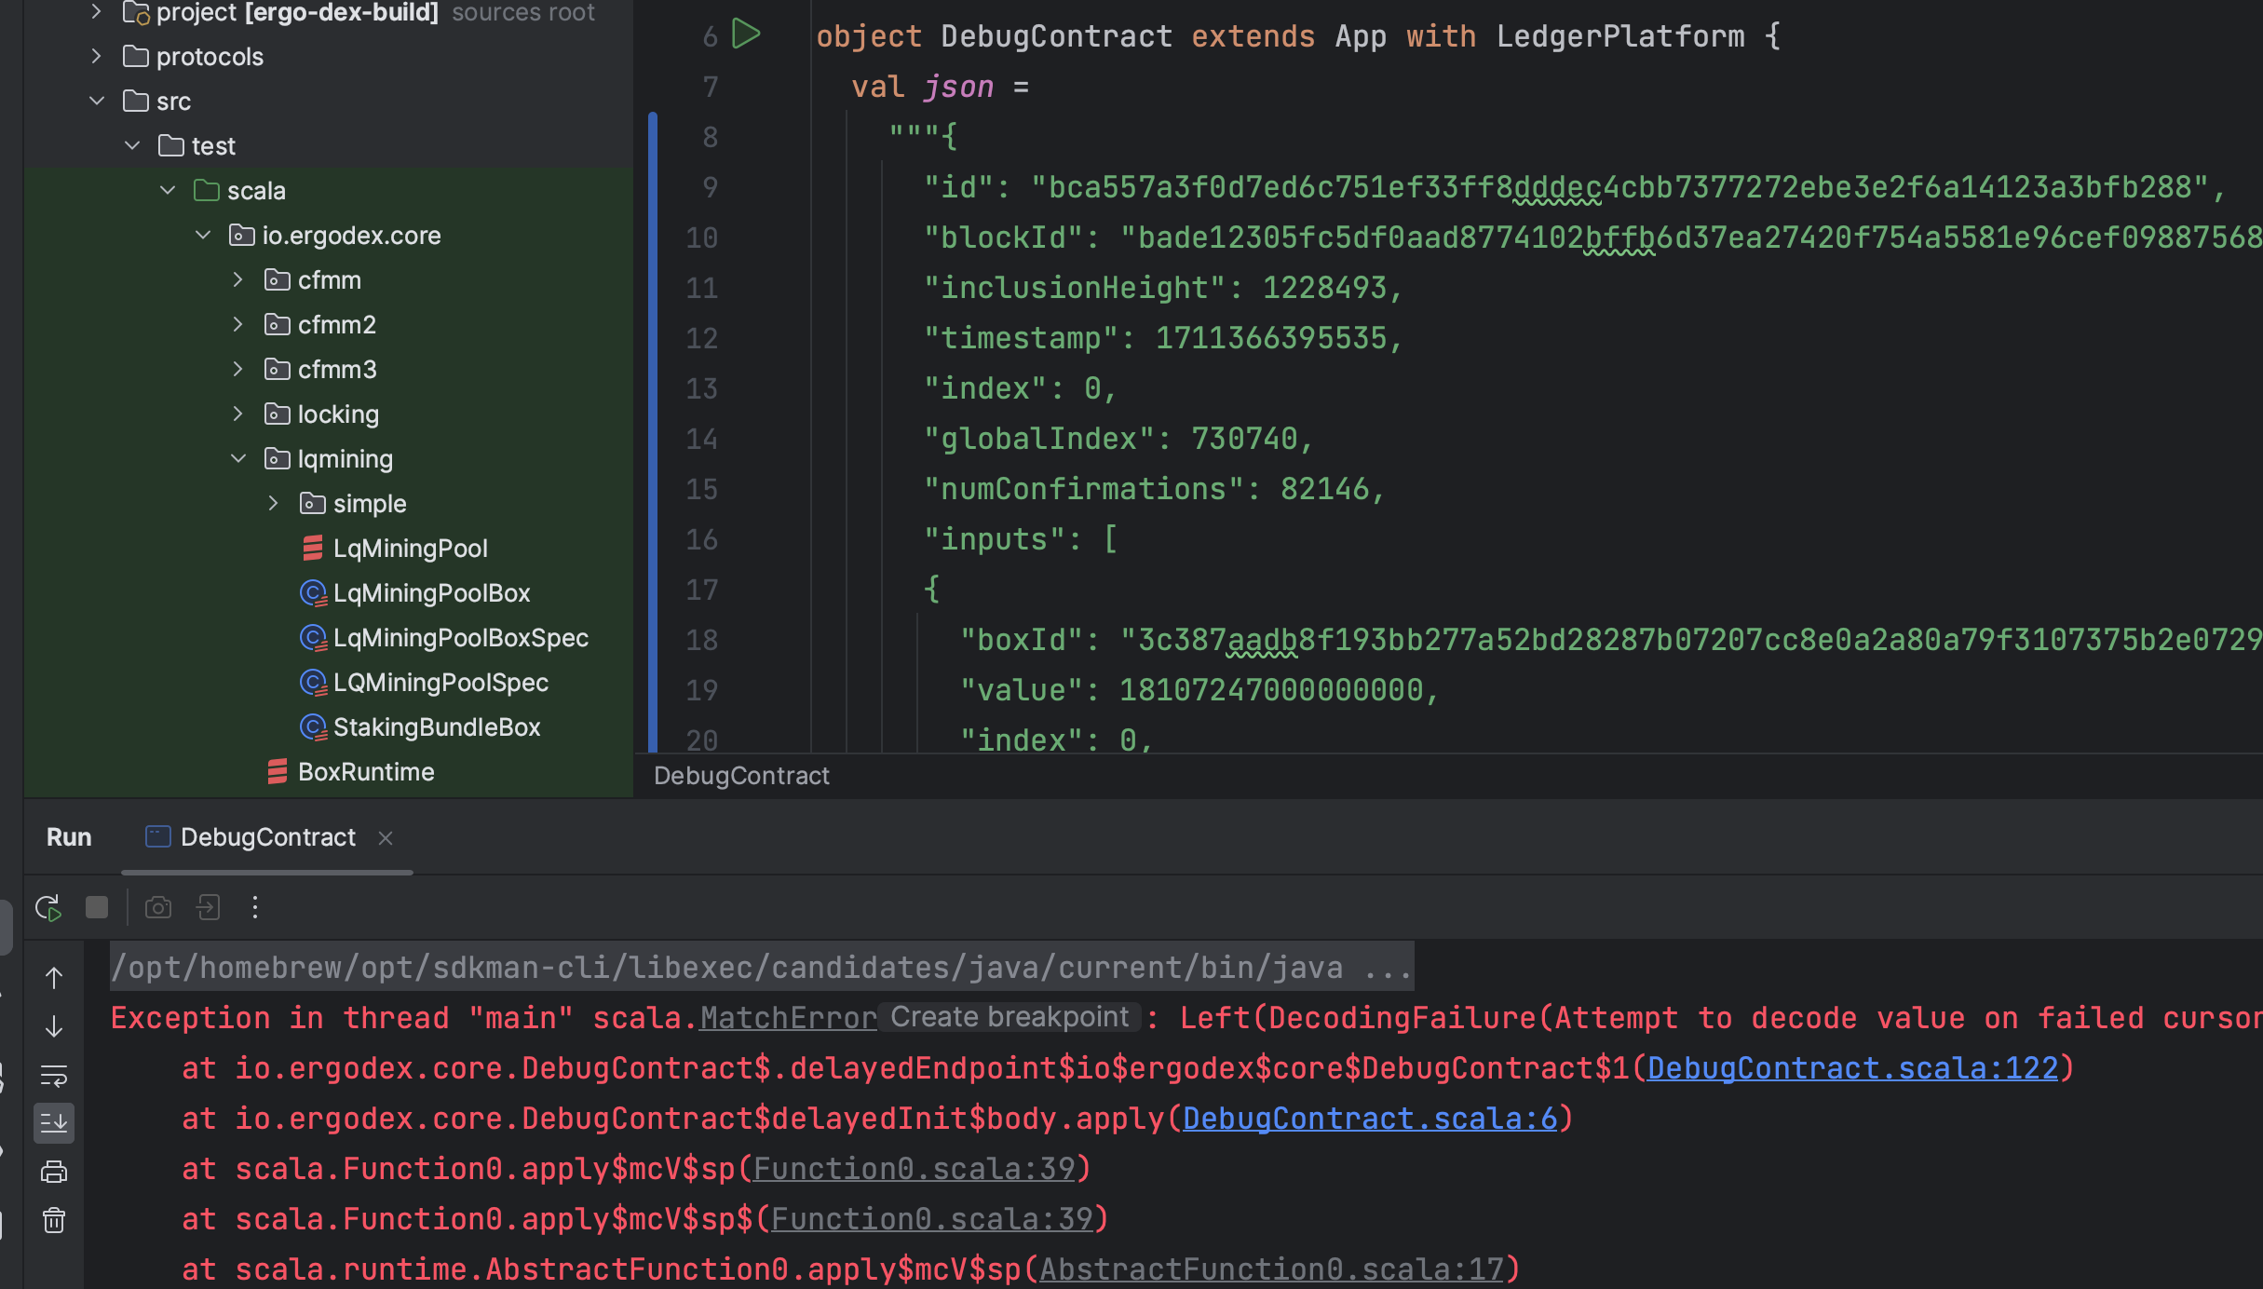Screen dimensions: 2263x1289
Task: Stop the running process
Action: (97, 907)
